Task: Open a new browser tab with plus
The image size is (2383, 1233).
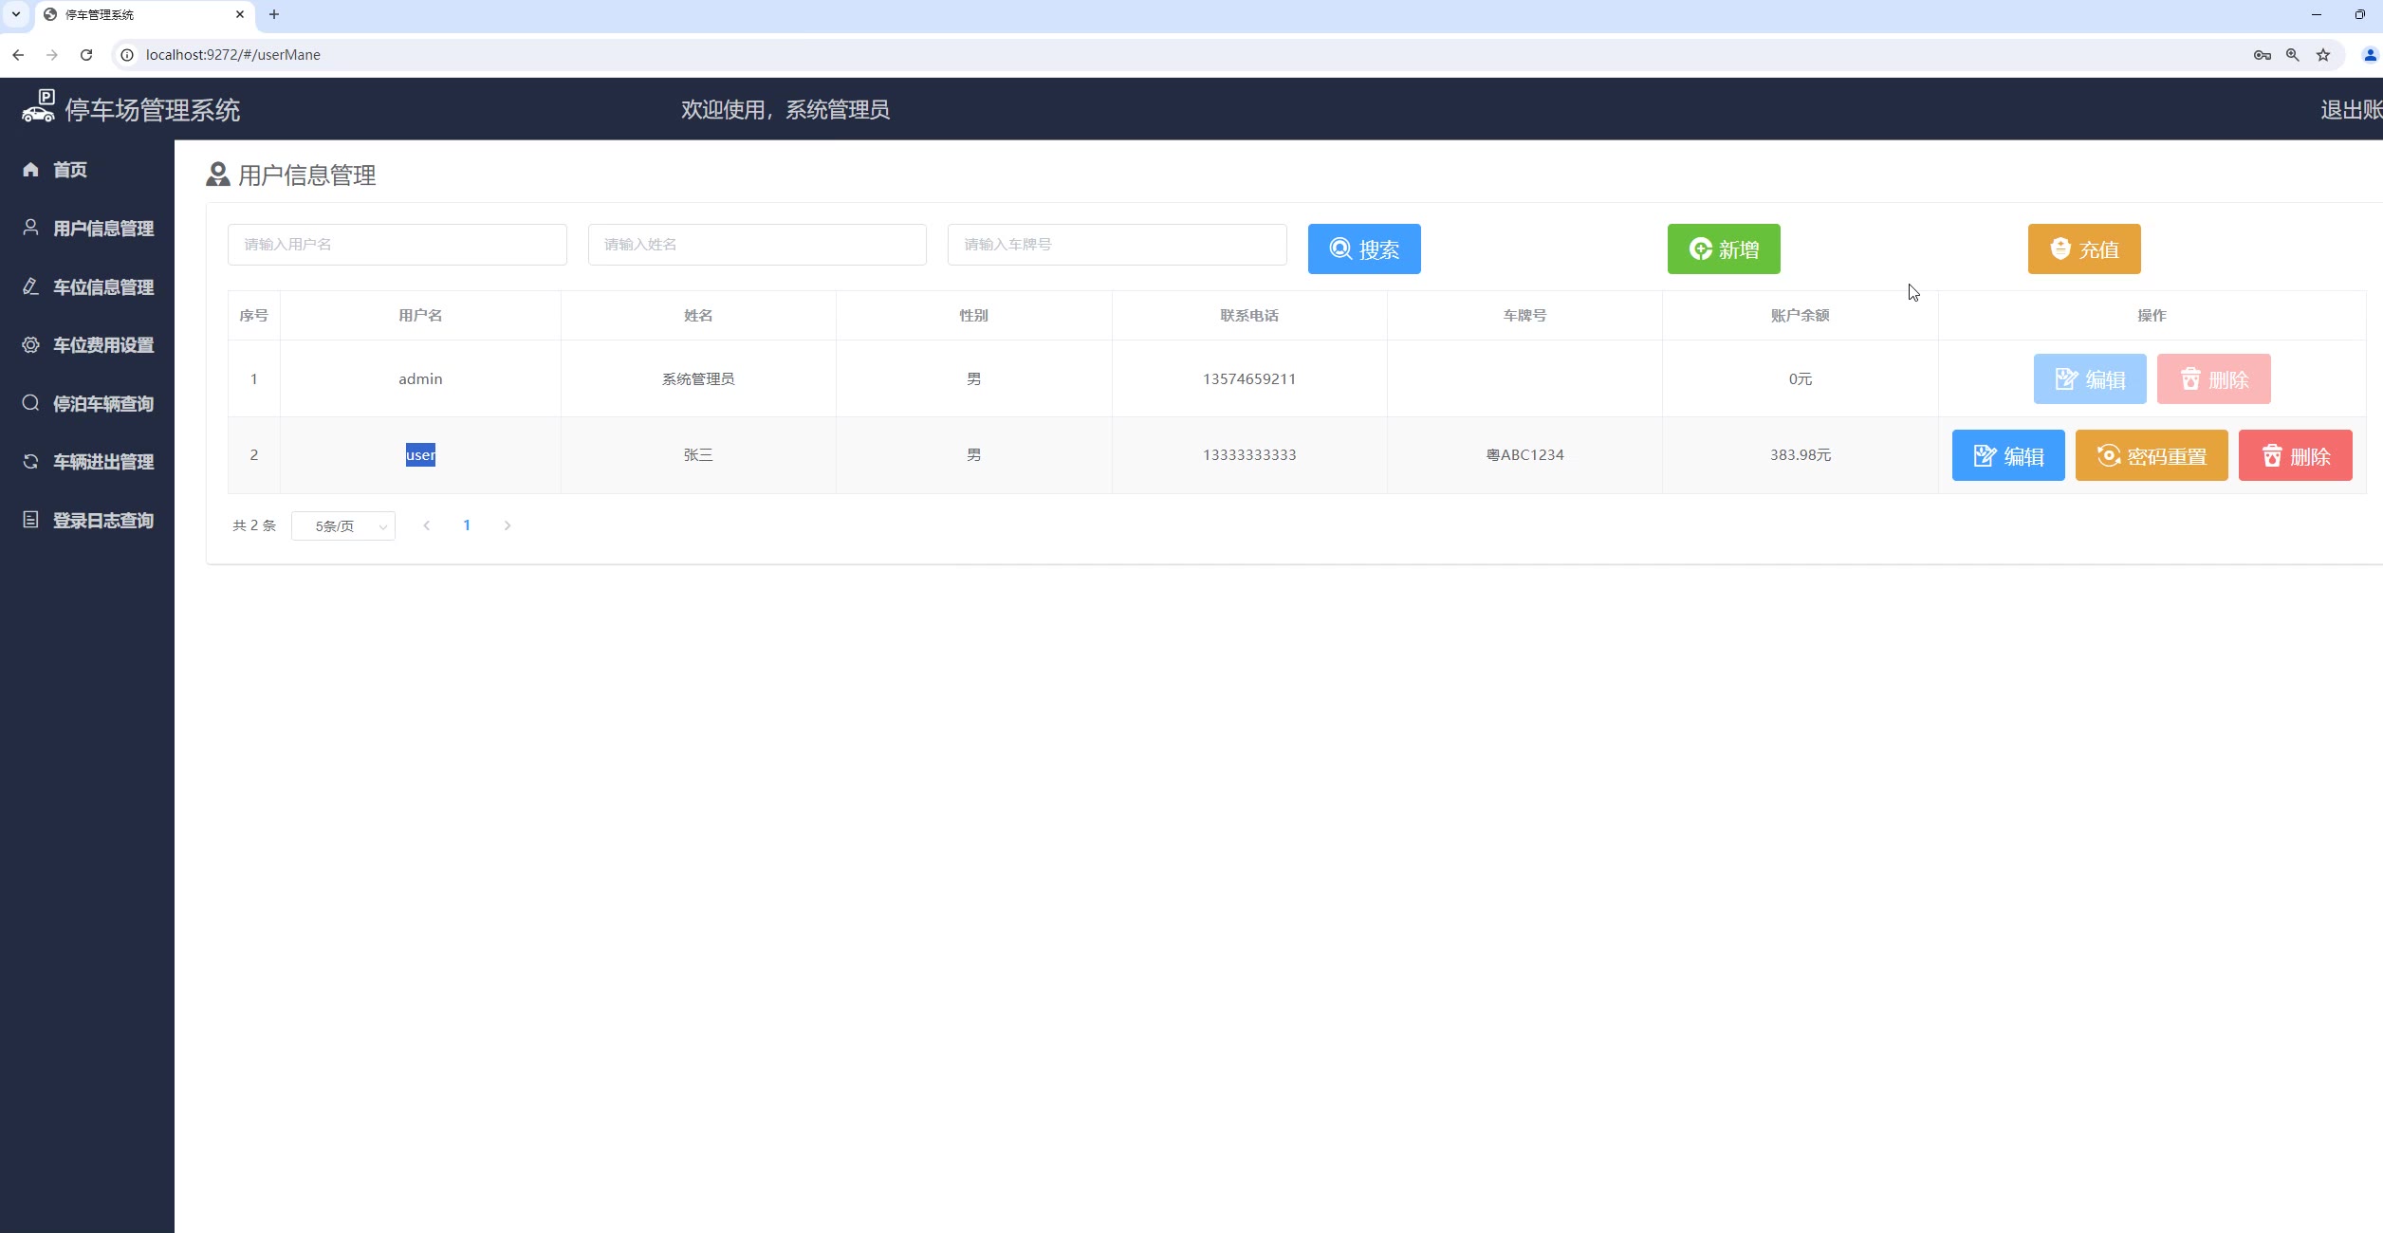Action: pos(274,14)
